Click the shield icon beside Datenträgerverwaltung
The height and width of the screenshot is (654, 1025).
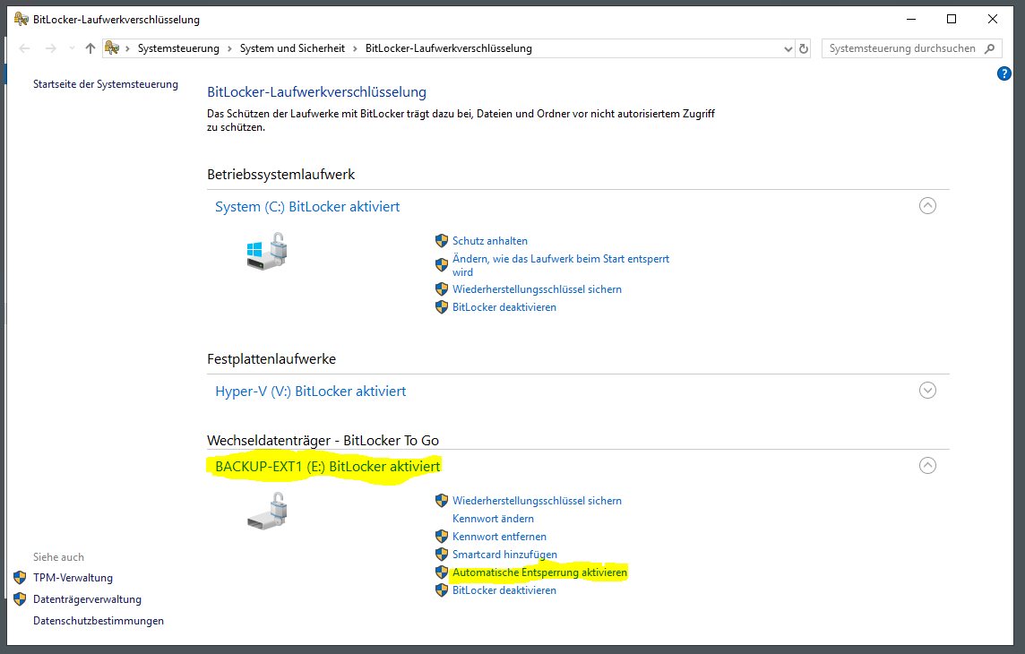point(20,599)
